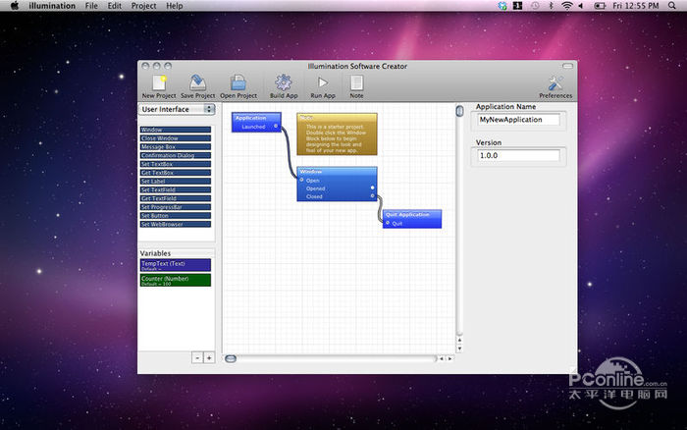687x430 pixels.
Task: Expand the User Interface category dropdown
Action: click(177, 110)
